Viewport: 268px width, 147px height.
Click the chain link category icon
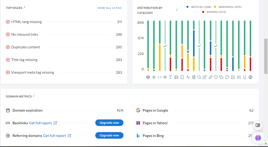point(210,77)
